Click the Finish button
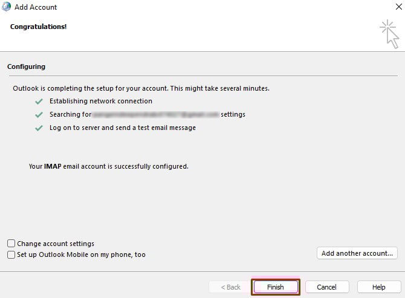405x298 pixels. click(x=275, y=287)
